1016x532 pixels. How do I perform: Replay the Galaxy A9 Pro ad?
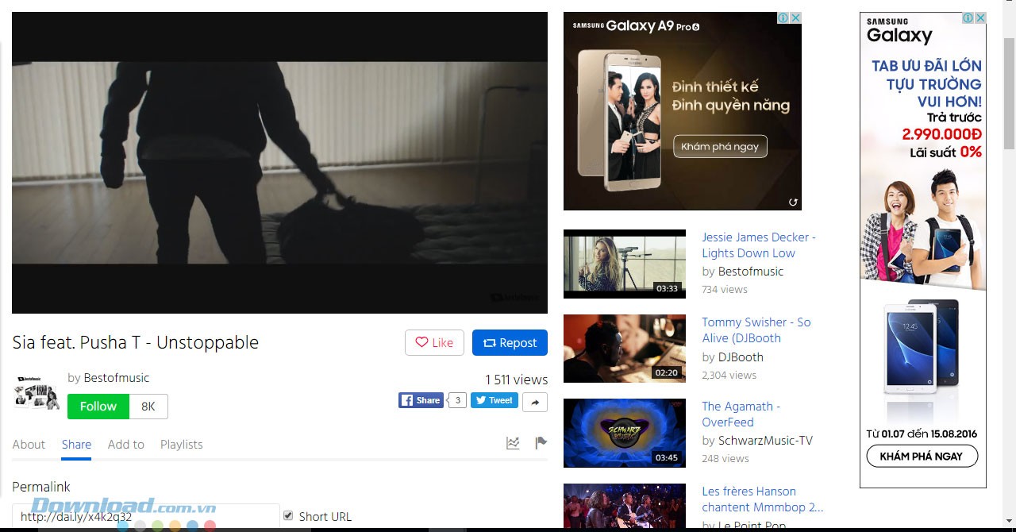point(792,202)
